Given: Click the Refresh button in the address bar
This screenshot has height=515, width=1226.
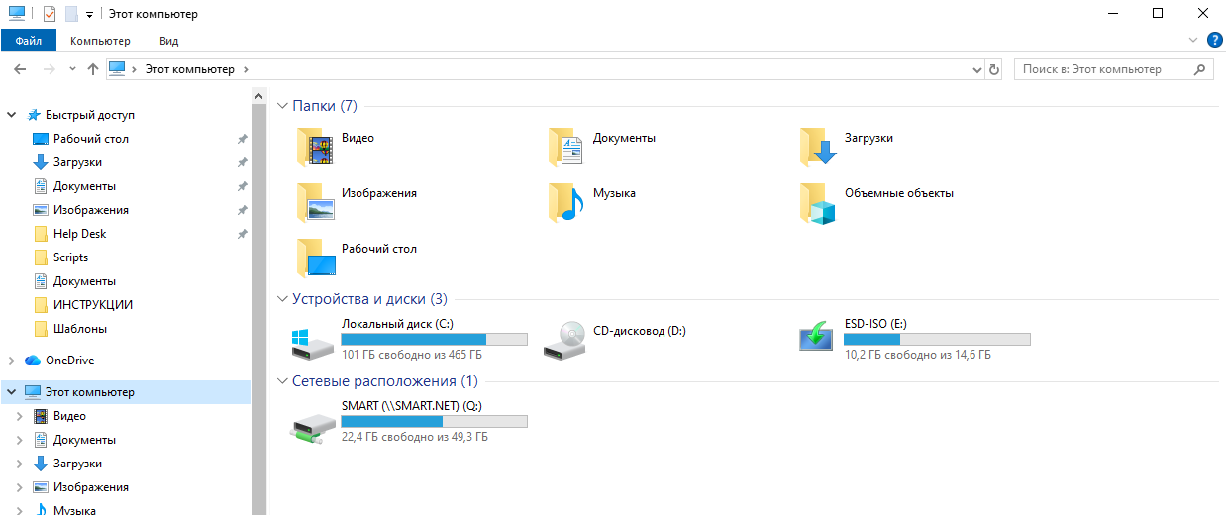Looking at the screenshot, I should tap(994, 70).
